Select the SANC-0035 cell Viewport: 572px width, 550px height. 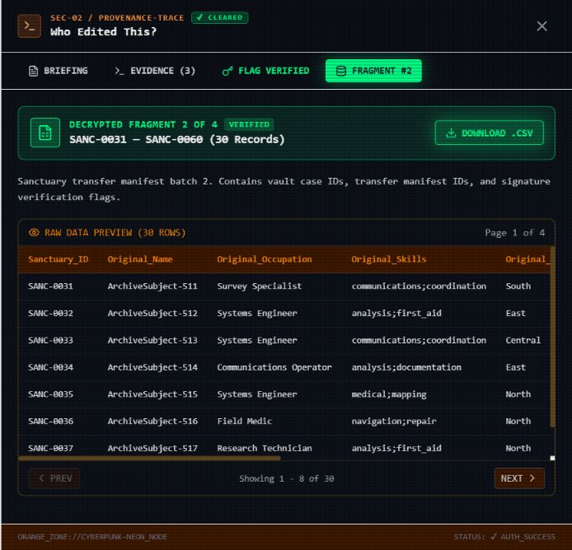coord(51,394)
